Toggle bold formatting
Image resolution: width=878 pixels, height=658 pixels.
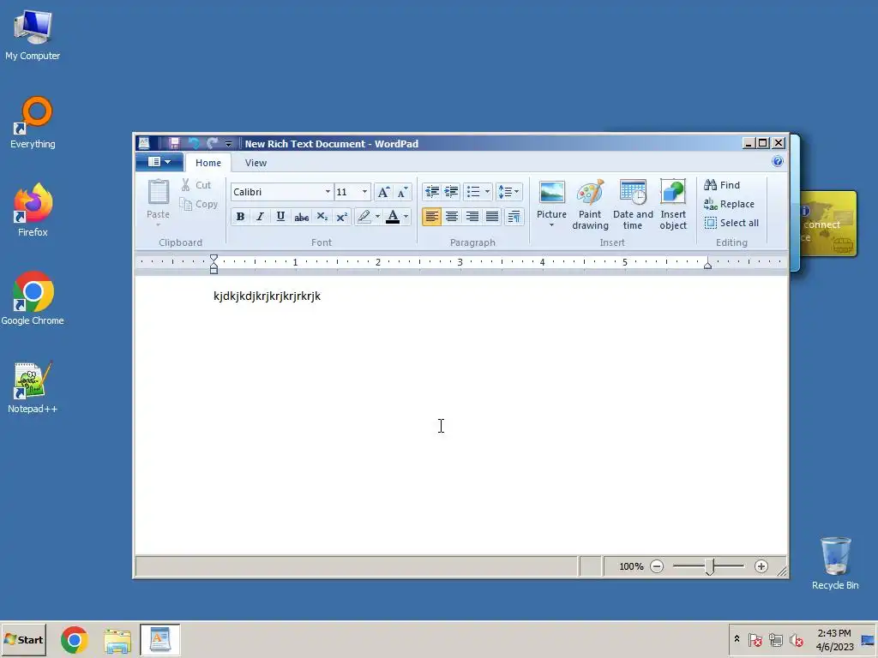(240, 217)
